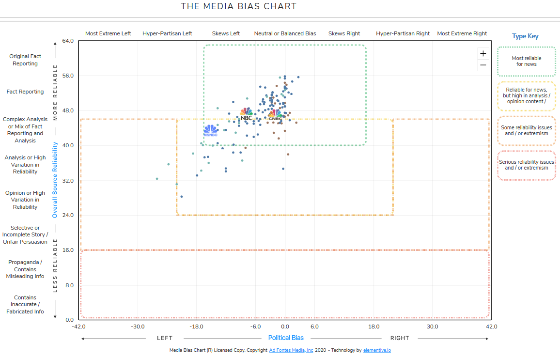Click the 'Fact Reporting' row label
This screenshot has width=560, height=358.
25,92
